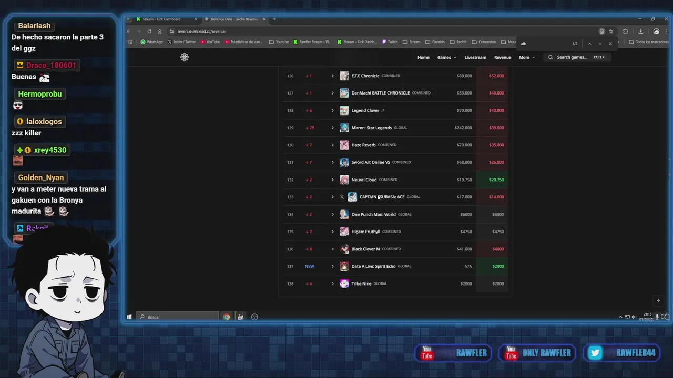Image resolution: width=673 pixels, height=378 pixels.
Task: Click the Haze Reverb game icon
Action: click(x=344, y=145)
